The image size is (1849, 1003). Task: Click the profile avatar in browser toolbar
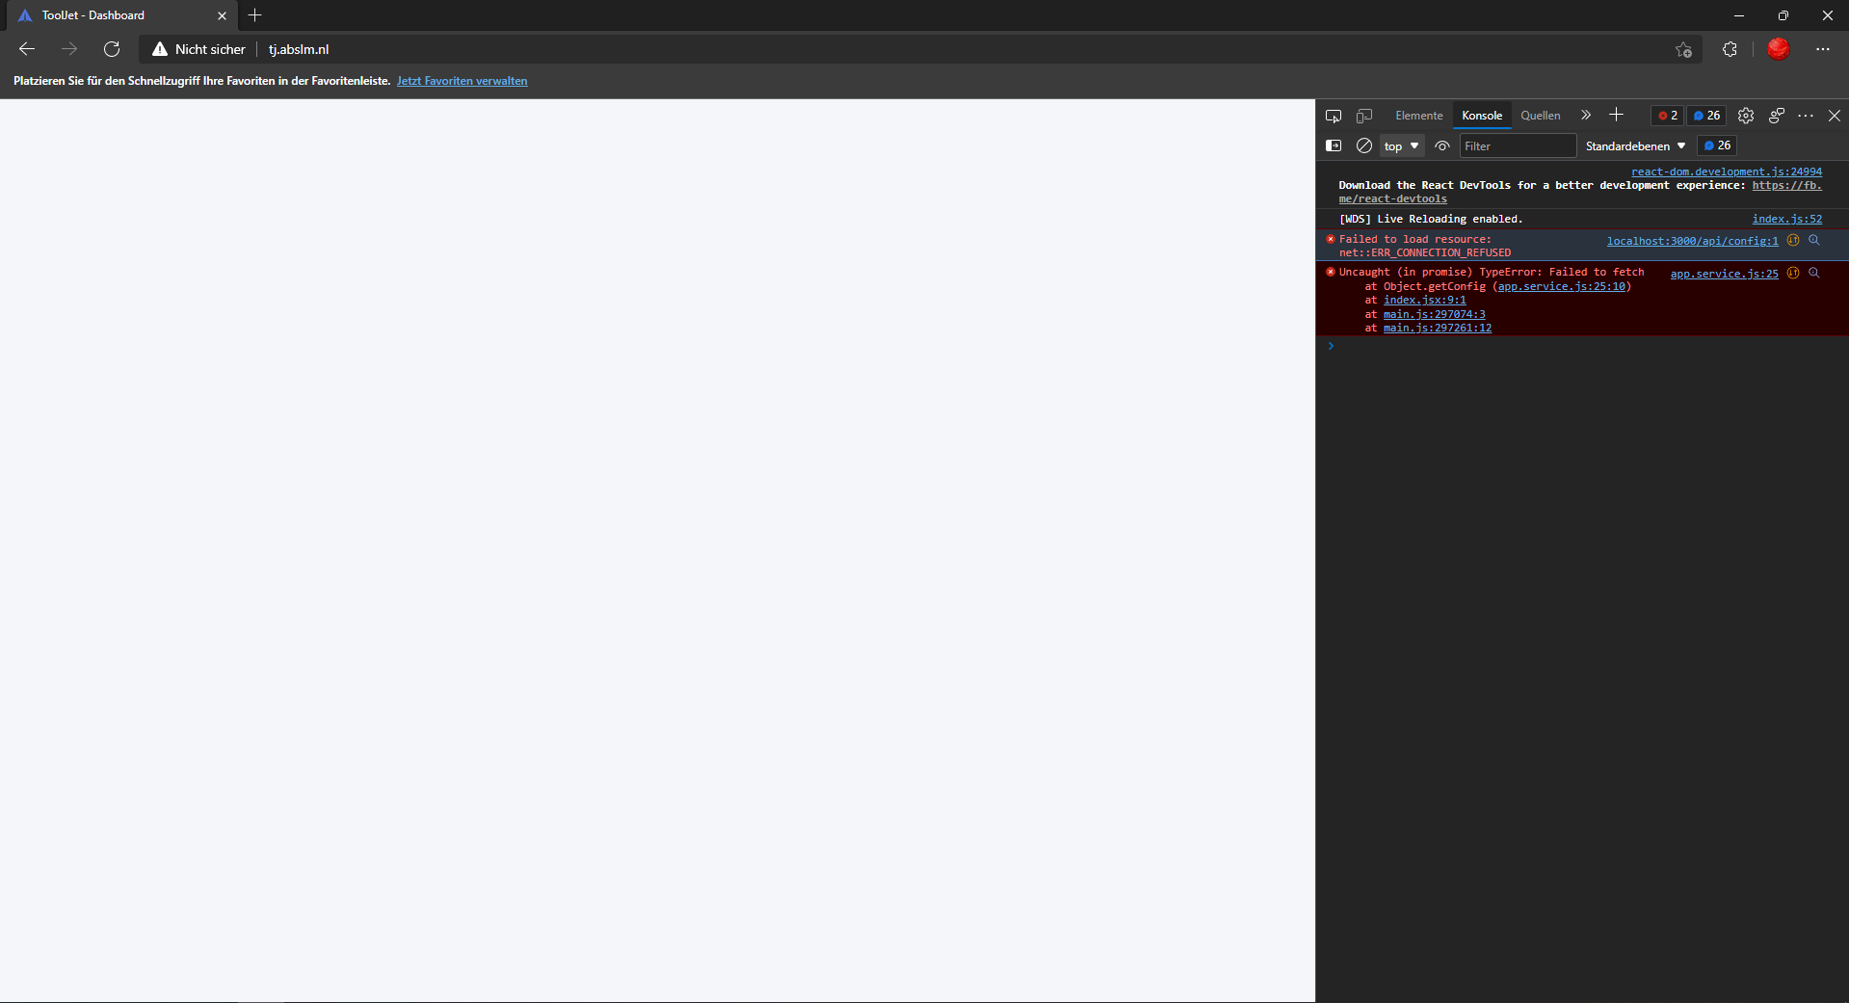click(x=1778, y=49)
